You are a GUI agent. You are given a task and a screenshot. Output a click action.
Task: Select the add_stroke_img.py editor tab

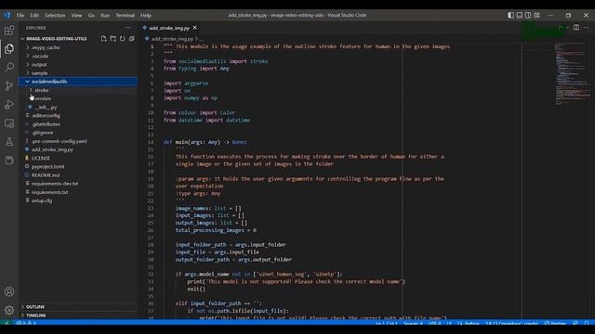169,28
